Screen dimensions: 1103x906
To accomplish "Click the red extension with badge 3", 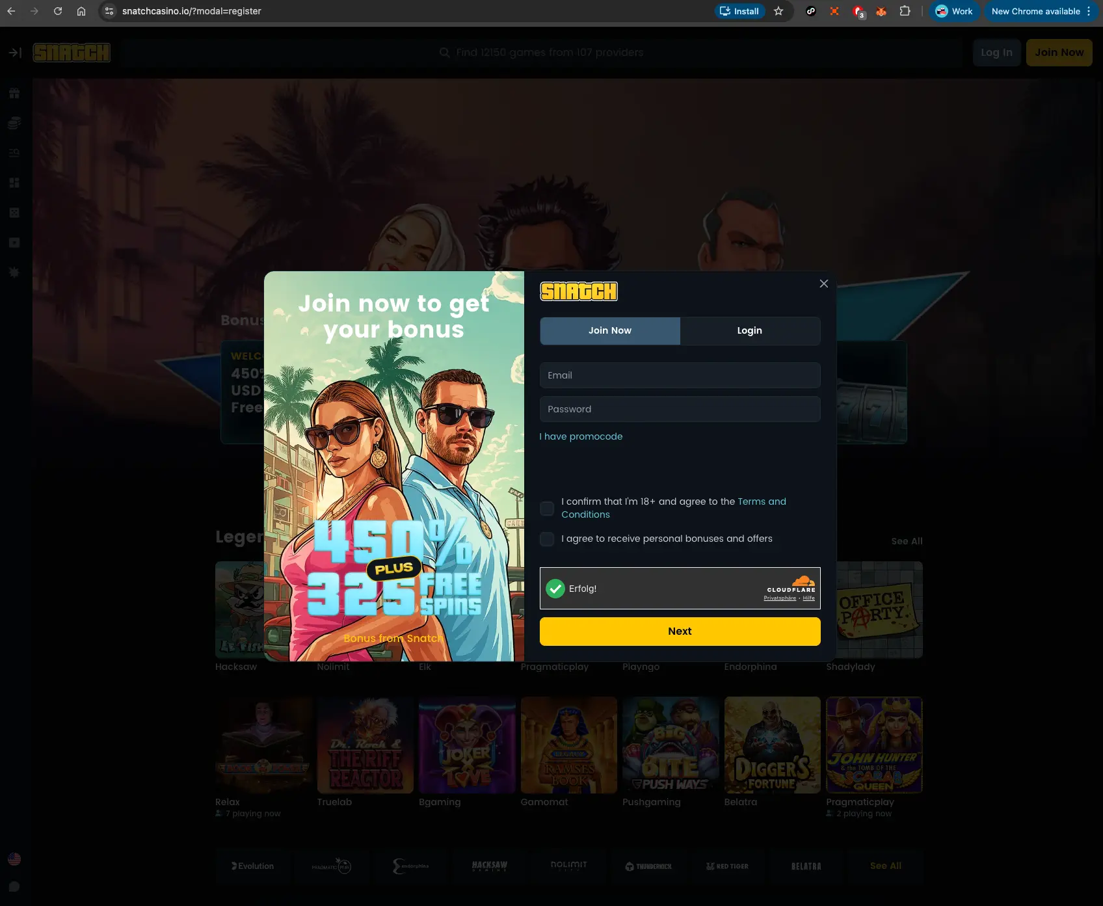I will coord(858,12).
